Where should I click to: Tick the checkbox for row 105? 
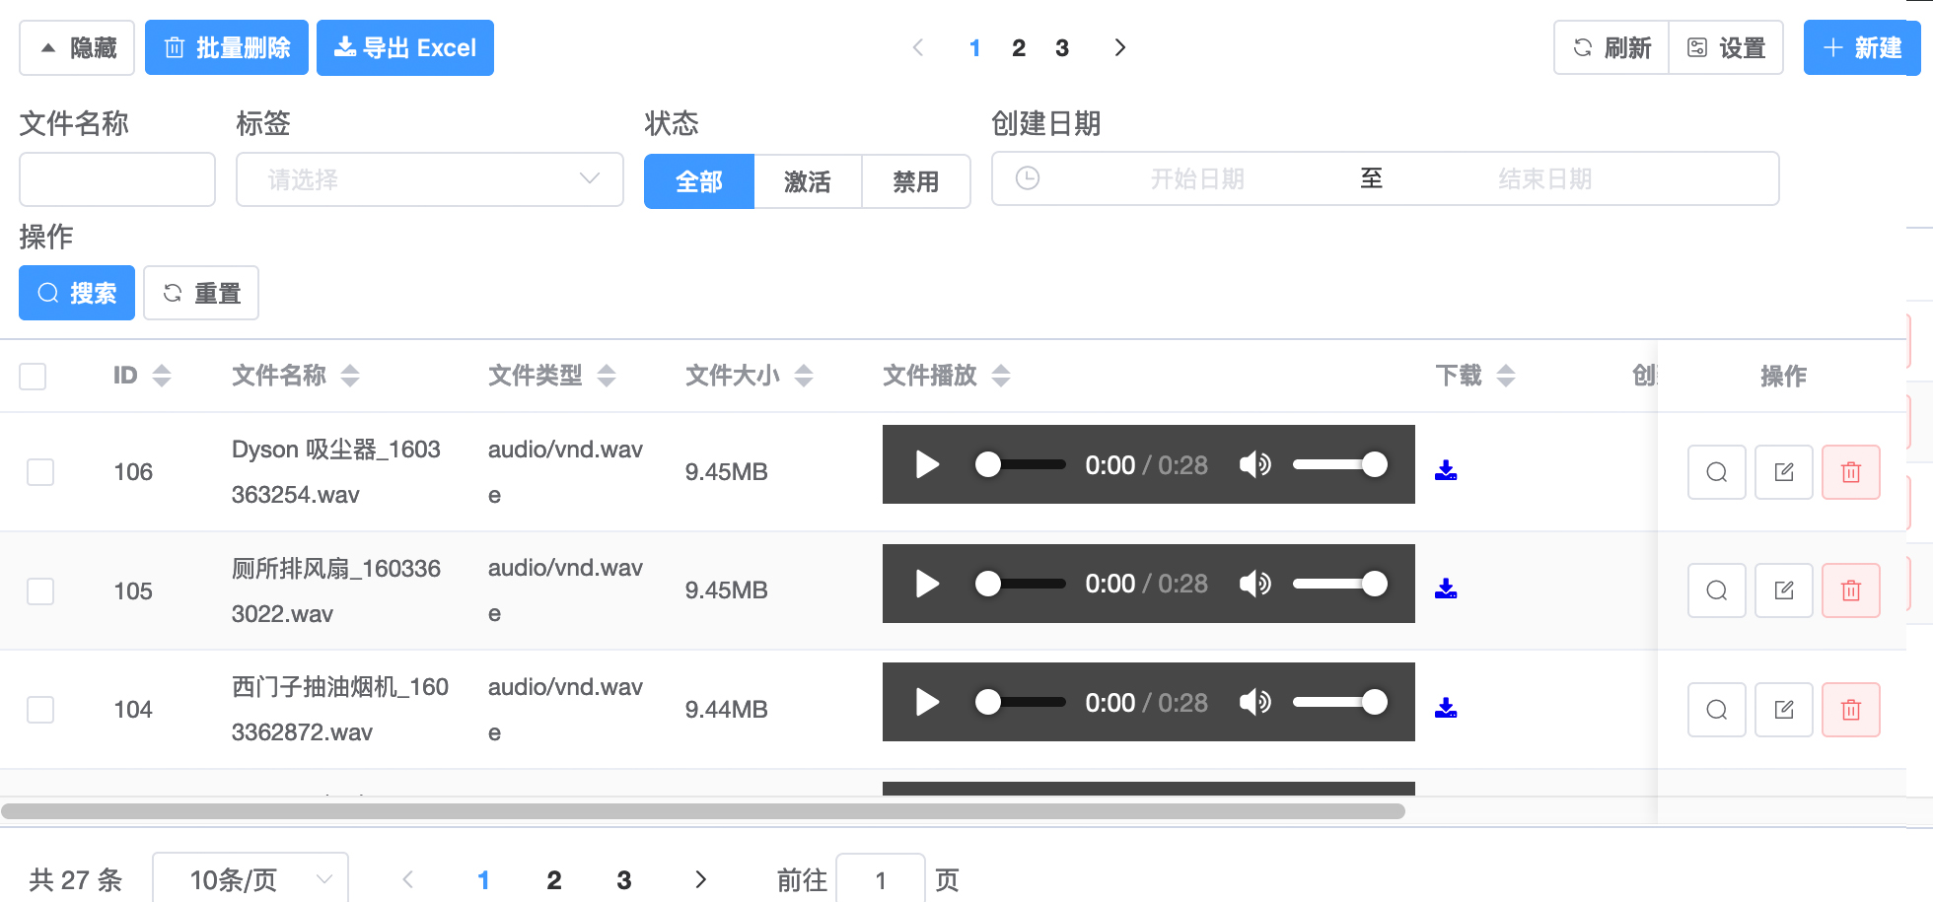(40, 591)
